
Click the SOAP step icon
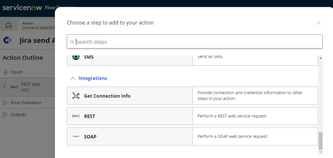coord(76,136)
